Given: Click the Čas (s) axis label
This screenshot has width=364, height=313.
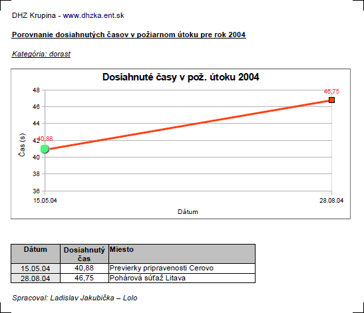Looking at the screenshot, I should pyautogui.click(x=22, y=145).
